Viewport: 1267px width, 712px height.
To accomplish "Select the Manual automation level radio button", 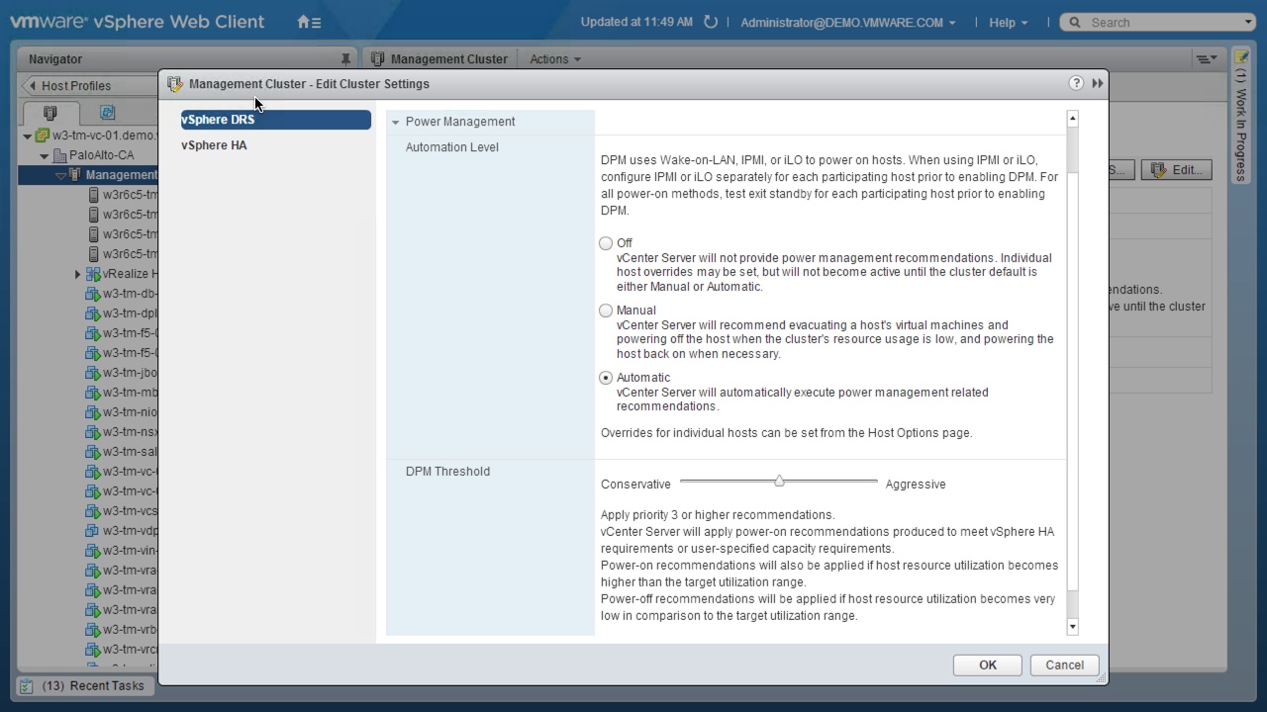I will 606,311.
